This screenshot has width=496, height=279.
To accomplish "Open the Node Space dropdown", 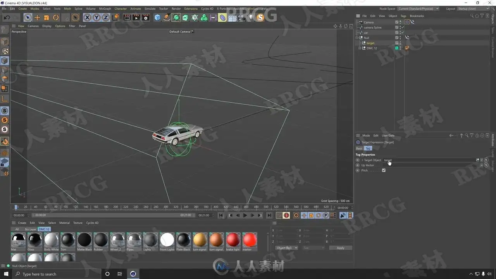I will (x=418, y=9).
